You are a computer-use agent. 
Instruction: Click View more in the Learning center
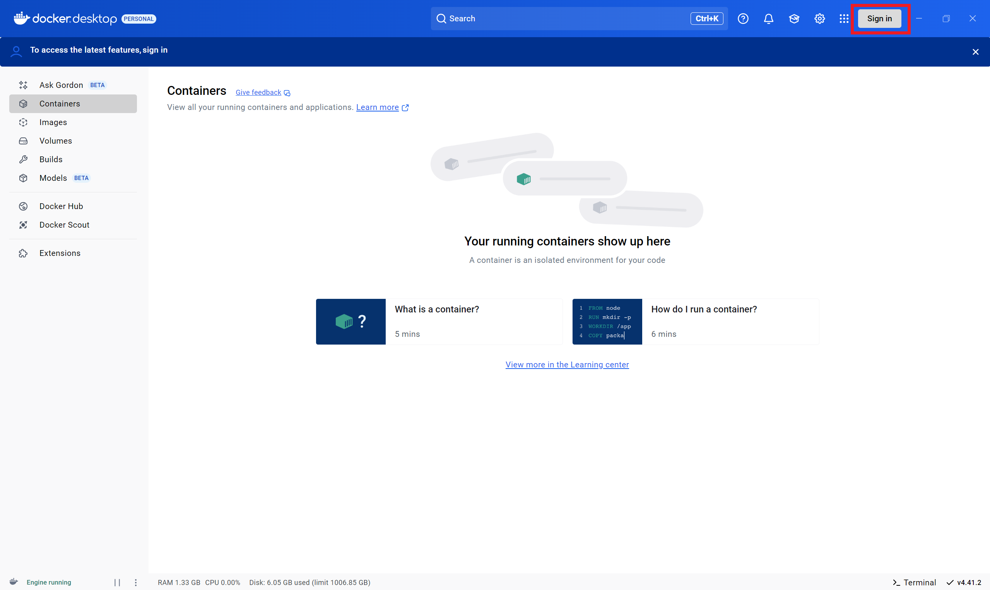[567, 365]
